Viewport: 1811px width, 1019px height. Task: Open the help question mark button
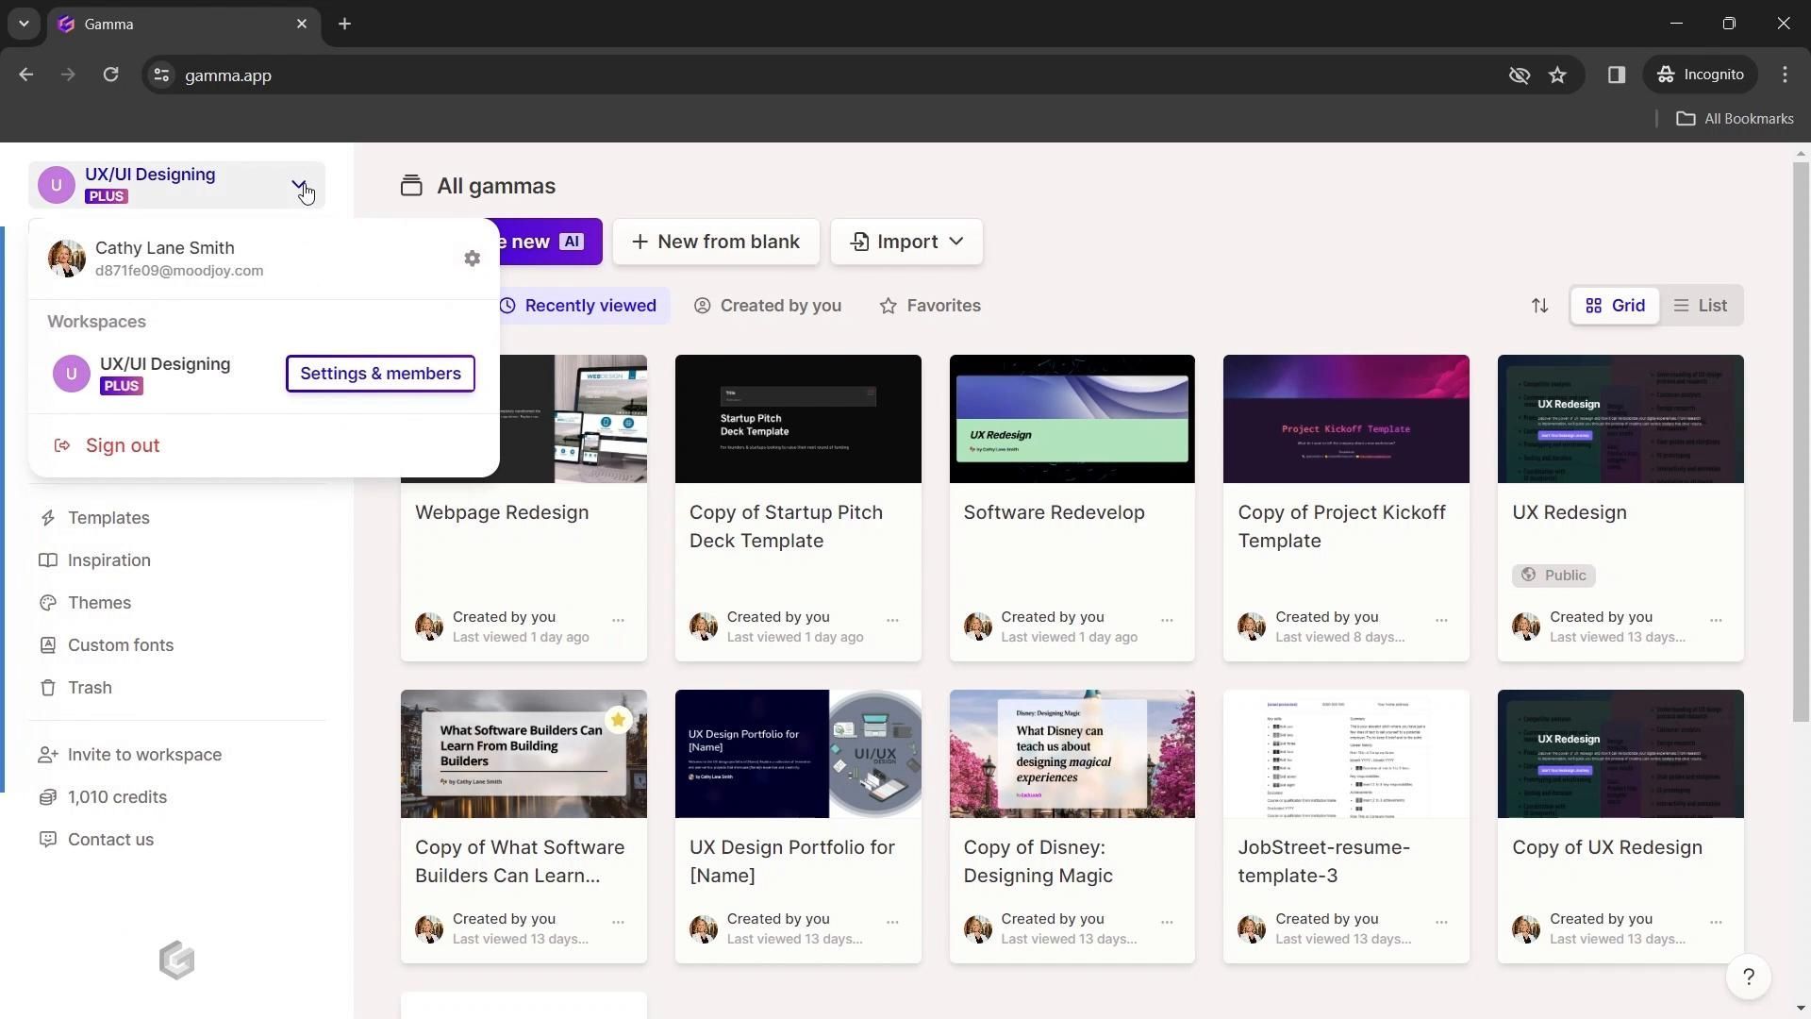pos(1748,977)
